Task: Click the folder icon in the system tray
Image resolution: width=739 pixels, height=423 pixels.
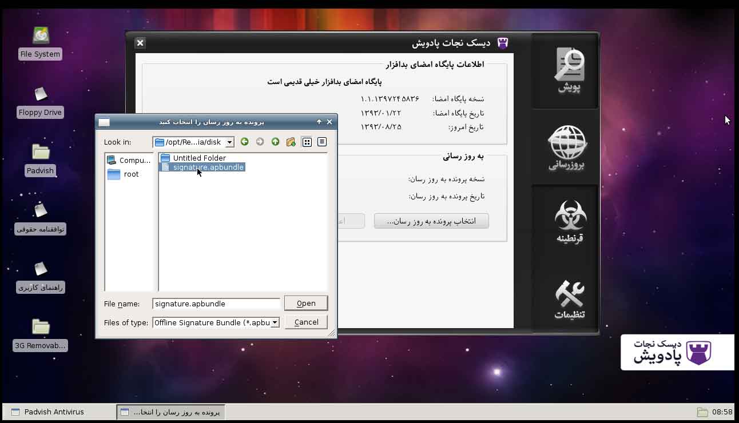Action: pos(702,412)
